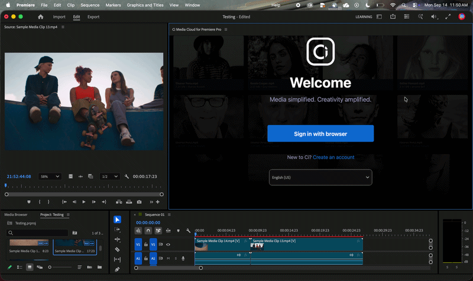This screenshot has height=281, width=473.
Task: Toggle insert sequences as nests button
Action: [138, 231]
